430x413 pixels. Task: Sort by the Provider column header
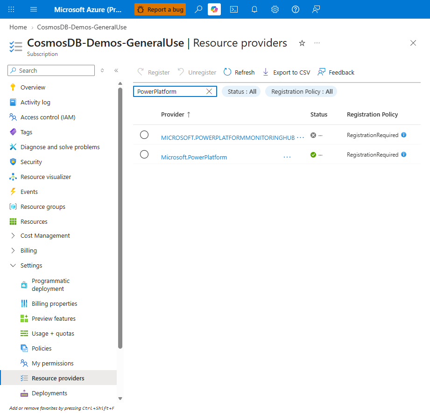[176, 115]
